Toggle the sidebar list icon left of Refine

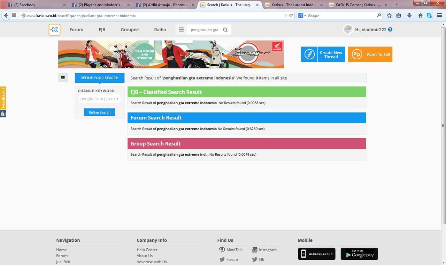click(x=63, y=78)
